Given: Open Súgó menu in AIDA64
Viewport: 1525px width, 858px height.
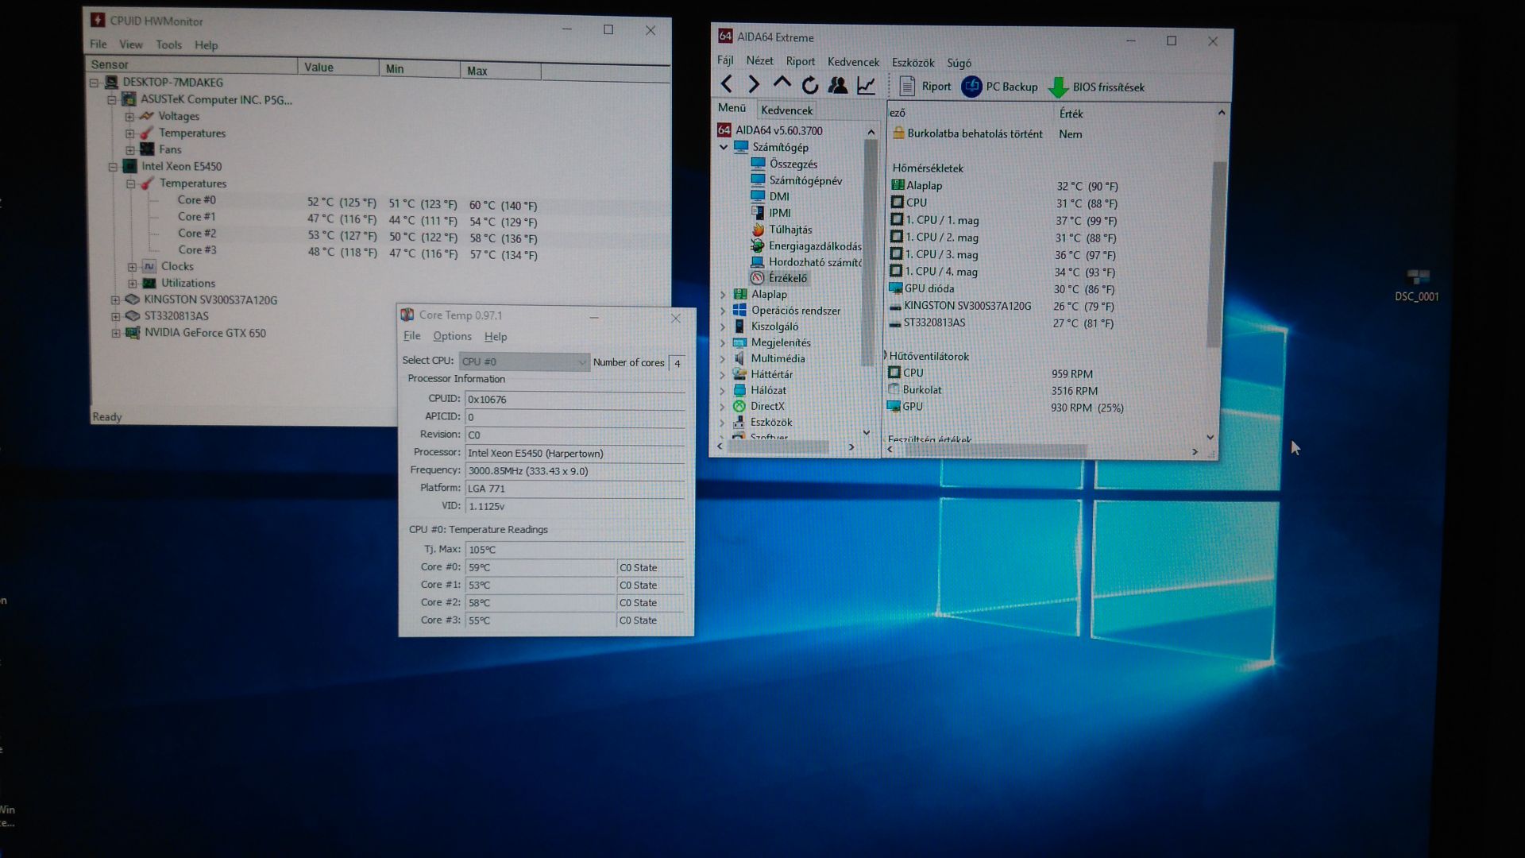Looking at the screenshot, I should [x=959, y=63].
